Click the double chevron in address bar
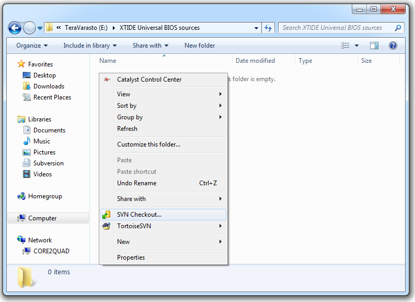Screen dimensions: 415x302 click(59, 28)
